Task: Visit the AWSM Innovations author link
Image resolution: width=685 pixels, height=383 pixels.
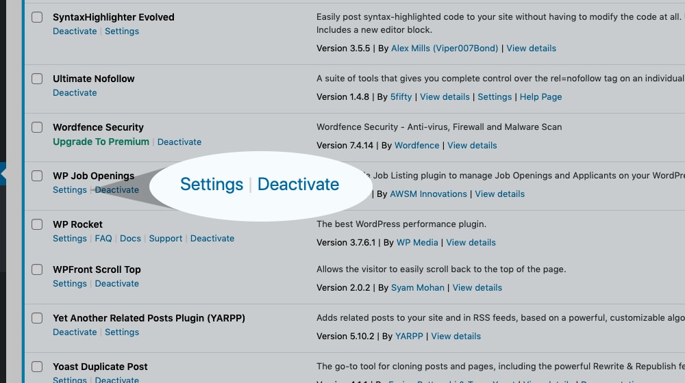Action: [428, 194]
